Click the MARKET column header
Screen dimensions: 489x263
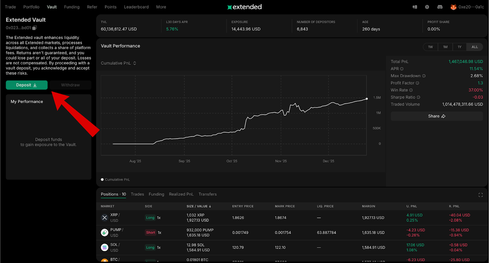108,206
